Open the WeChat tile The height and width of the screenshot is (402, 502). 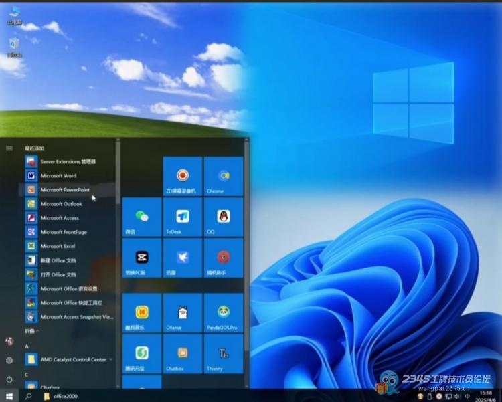142,217
